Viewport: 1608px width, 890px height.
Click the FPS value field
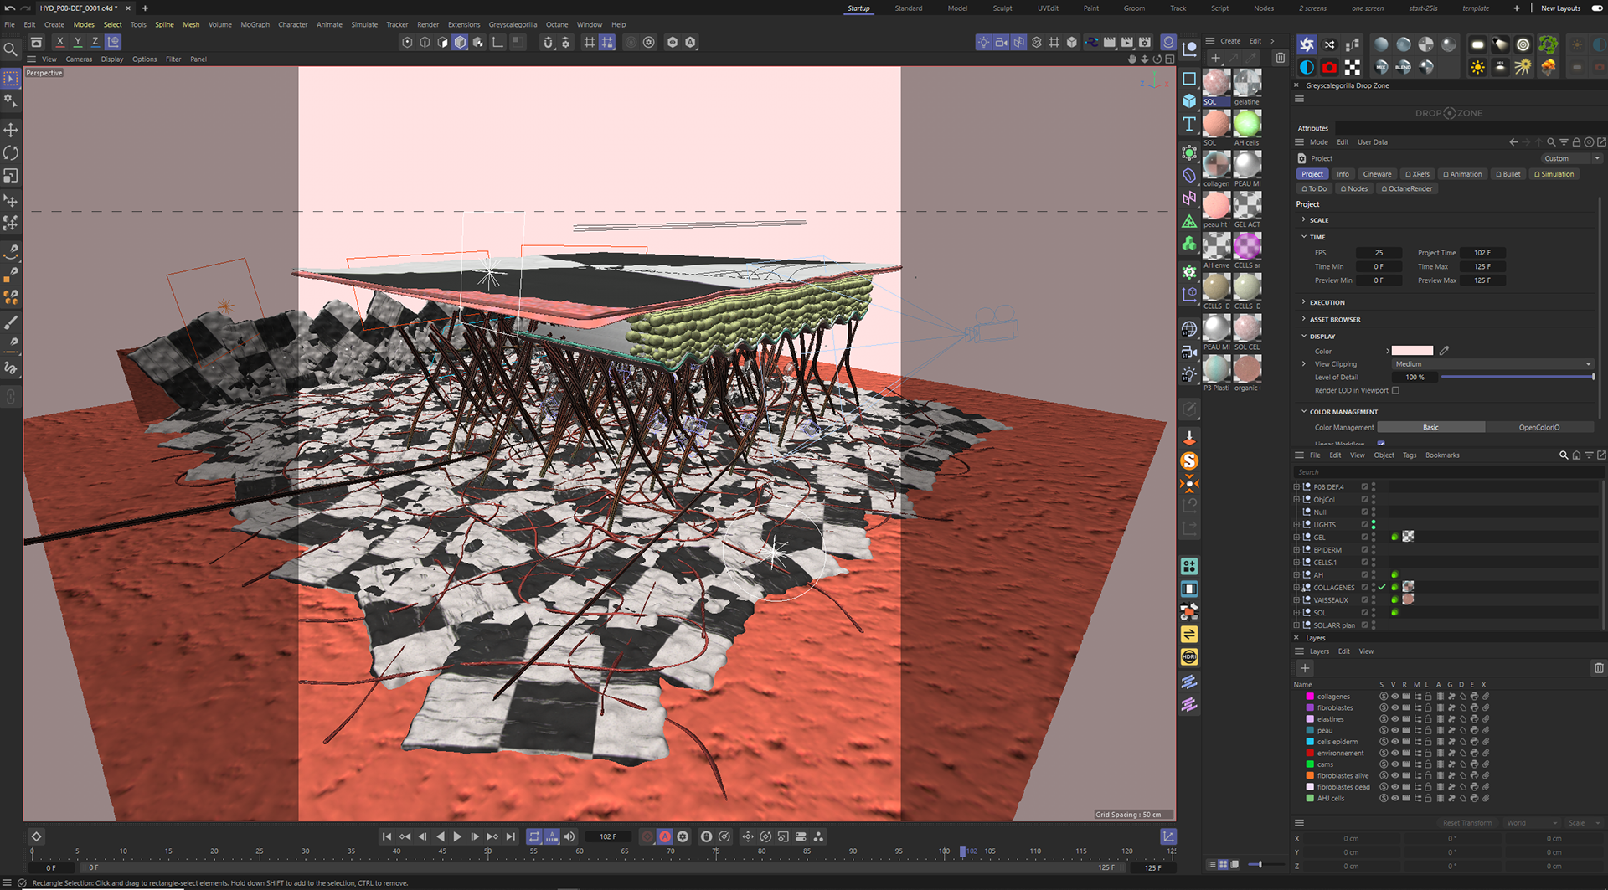pos(1379,252)
